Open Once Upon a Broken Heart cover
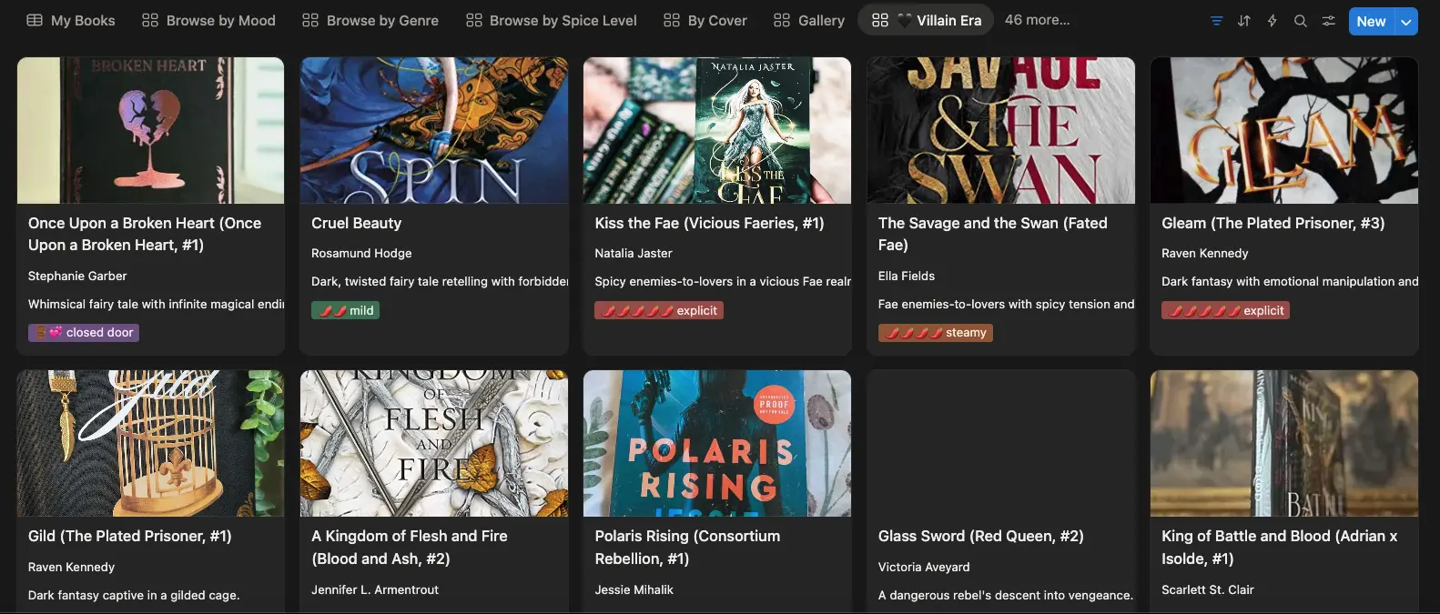Viewport: 1440px width, 614px height. point(150,130)
